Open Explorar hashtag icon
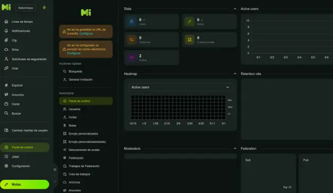The width and height of the screenshot is (333, 193). click(6, 85)
